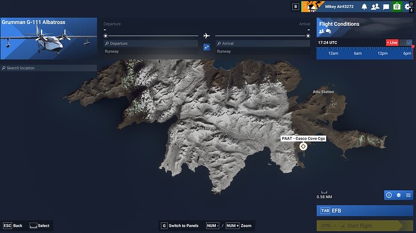
Task: Click the Select button in bottom bar
Action: point(40,226)
